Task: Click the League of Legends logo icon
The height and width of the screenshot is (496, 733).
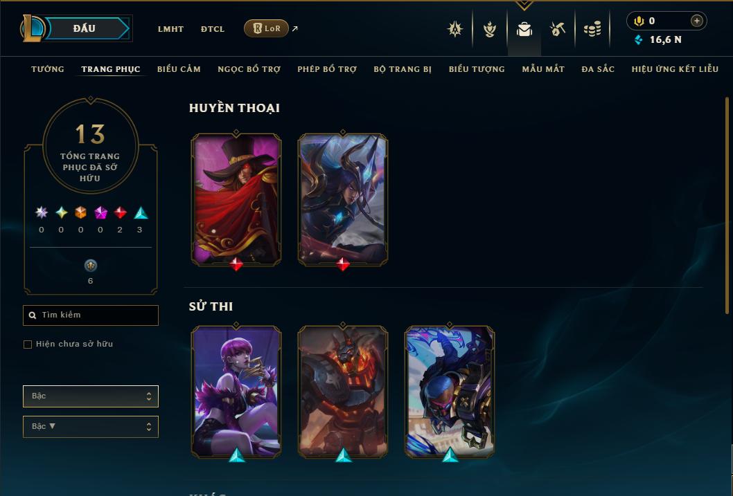Action: (x=32, y=28)
